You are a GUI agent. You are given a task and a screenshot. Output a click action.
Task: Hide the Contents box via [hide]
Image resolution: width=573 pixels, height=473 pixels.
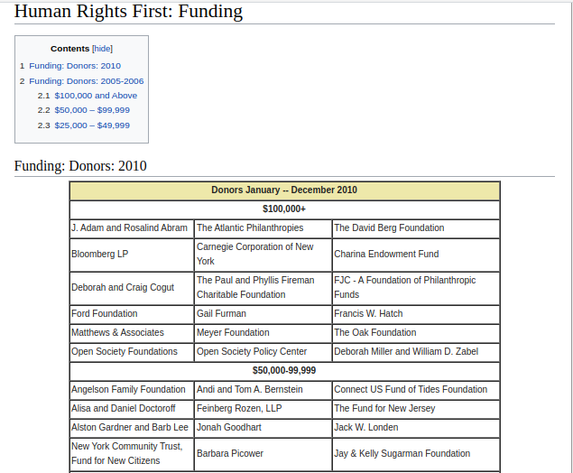tap(102, 49)
